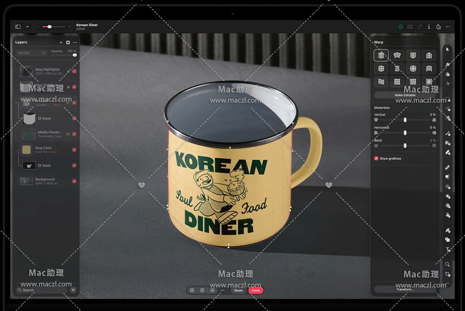465x311 pixels.
Task: Open the star Effects tool
Action: click(x=448, y=83)
